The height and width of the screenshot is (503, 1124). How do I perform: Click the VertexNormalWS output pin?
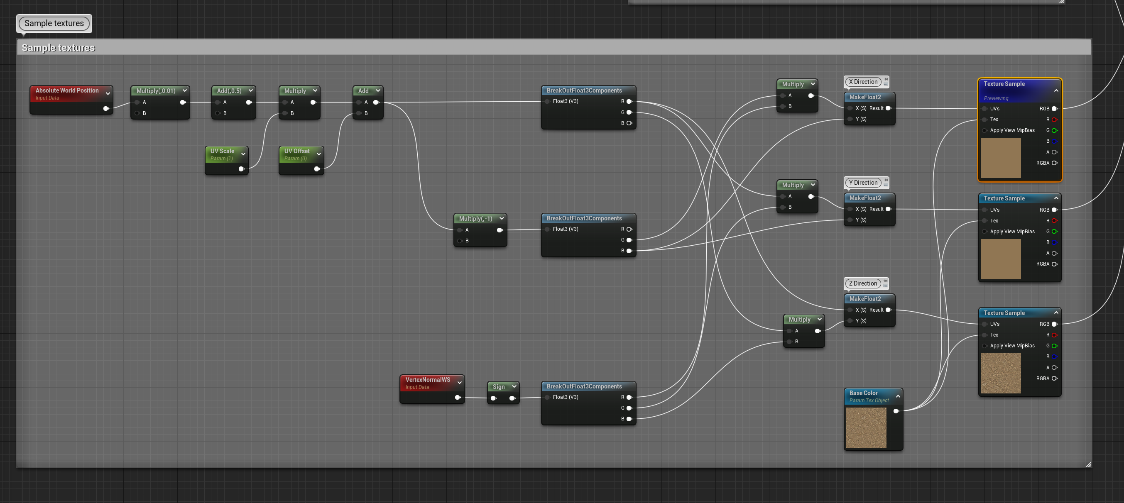458,398
